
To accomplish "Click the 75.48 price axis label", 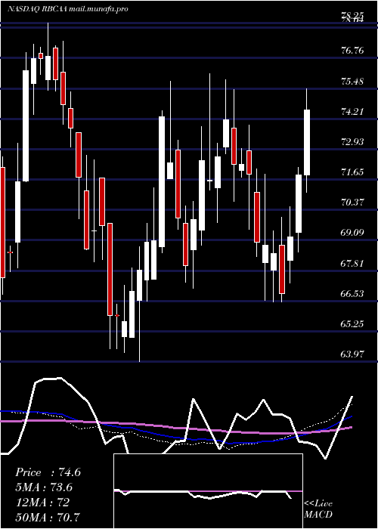I will pyautogui.click(x=353, y=82).
